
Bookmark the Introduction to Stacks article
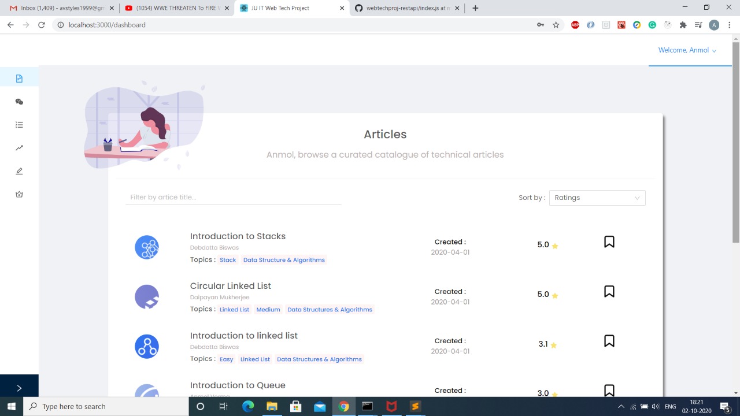(609, 242)
